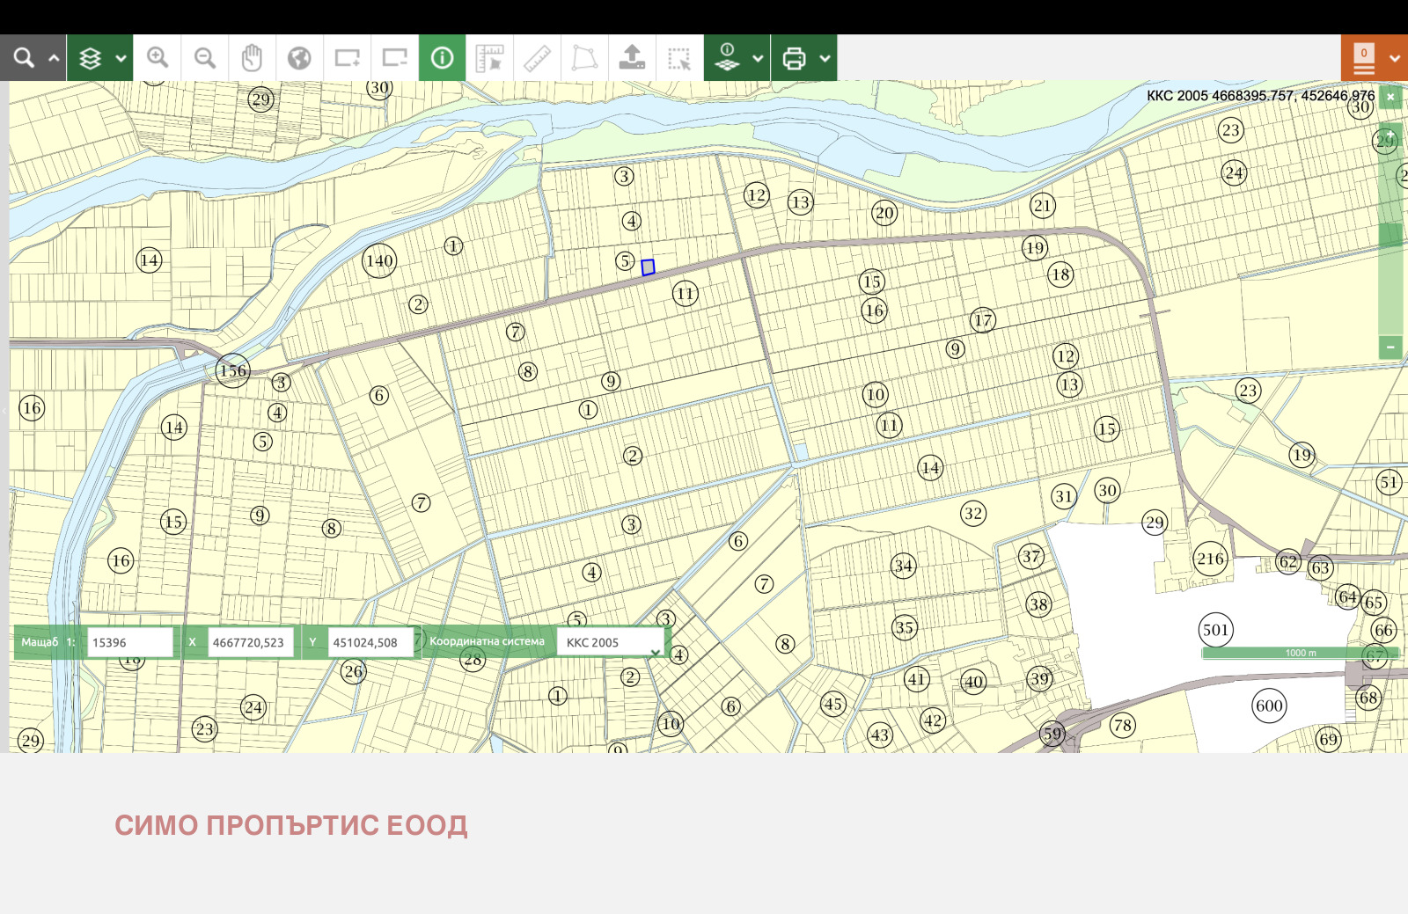Open the search panel magnifier icon

click(x=24, y=58)
